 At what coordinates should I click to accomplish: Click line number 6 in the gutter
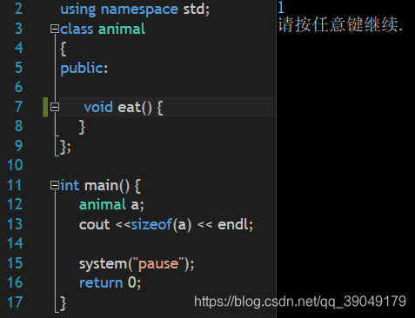point(18,87)
